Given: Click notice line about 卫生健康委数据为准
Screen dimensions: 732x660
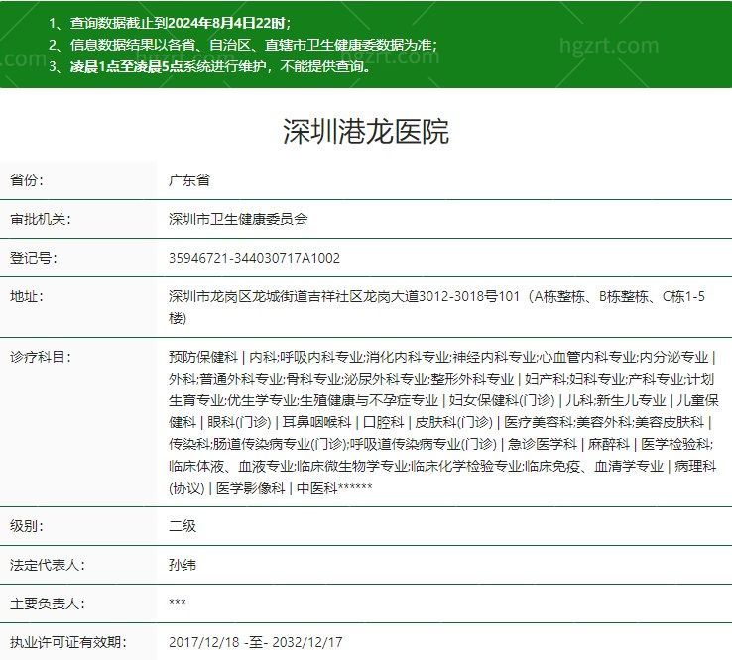Looking at the screenshot, I should (x=243, y=45).
